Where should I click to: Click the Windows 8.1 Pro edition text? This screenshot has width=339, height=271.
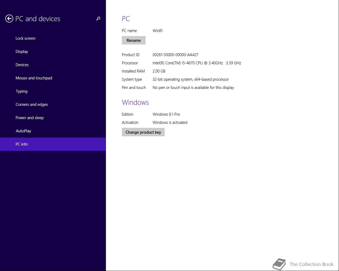click(166, 114)
